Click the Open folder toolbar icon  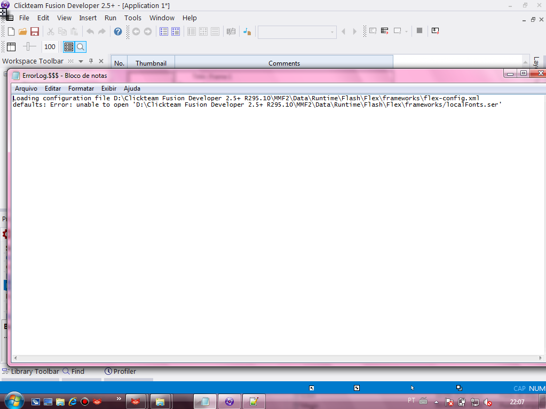(x=22, y=31)
